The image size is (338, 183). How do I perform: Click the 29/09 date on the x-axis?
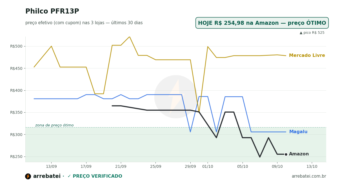click(x=190, y=167)
